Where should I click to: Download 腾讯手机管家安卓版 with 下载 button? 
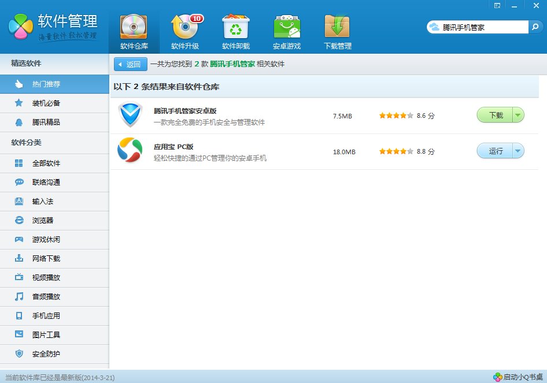click(495, 116)
